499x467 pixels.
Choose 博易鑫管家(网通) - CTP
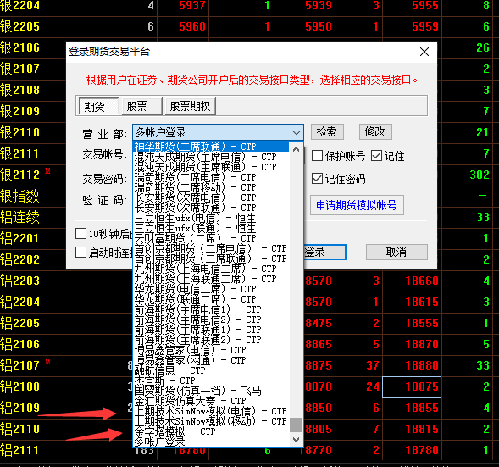(211, 360)
